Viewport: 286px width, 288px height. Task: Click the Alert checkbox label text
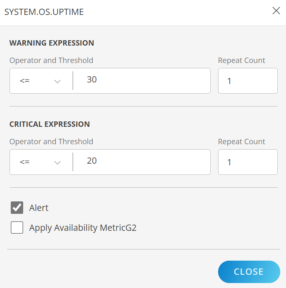coord(39,208)
